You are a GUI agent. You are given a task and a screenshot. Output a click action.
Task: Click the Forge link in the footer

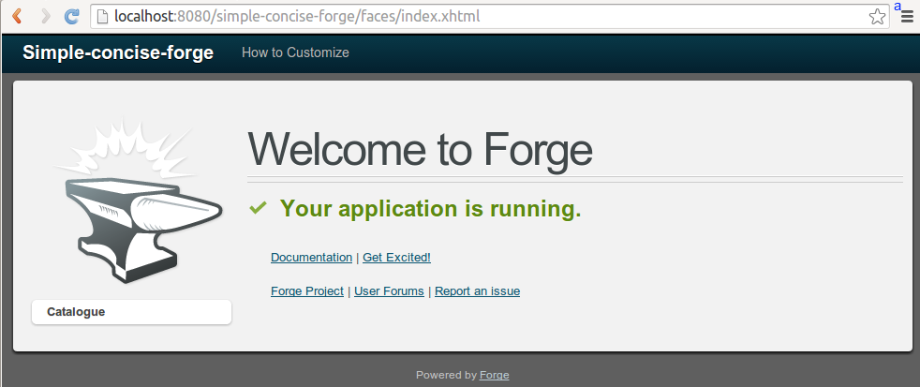coord(495,375)
